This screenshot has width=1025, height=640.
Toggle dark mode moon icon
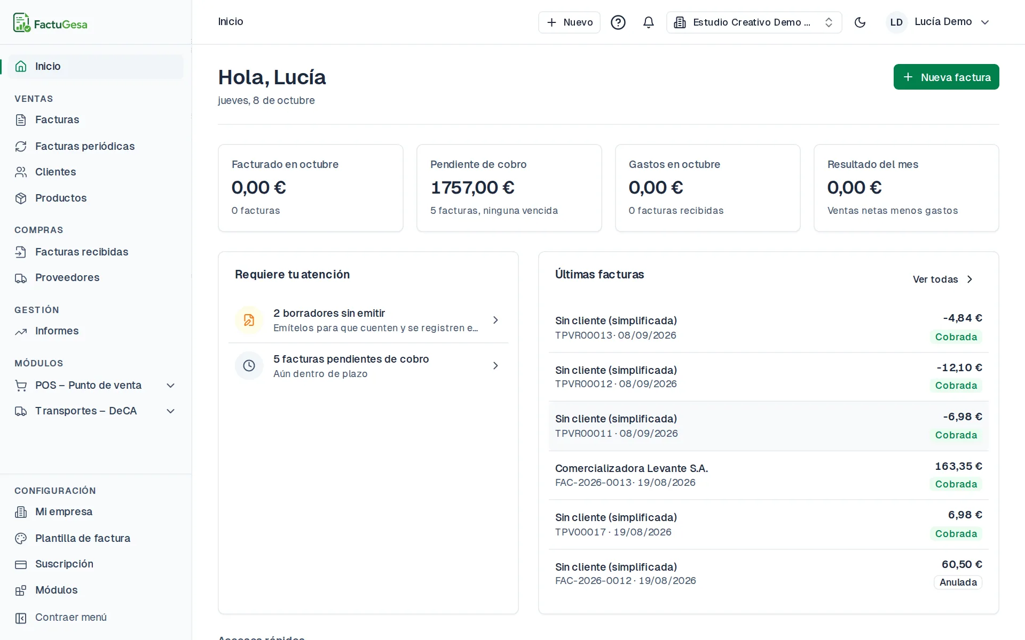tap(860, 22)
